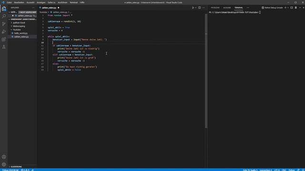Click the Split Terminal icon

click(292, 8)
